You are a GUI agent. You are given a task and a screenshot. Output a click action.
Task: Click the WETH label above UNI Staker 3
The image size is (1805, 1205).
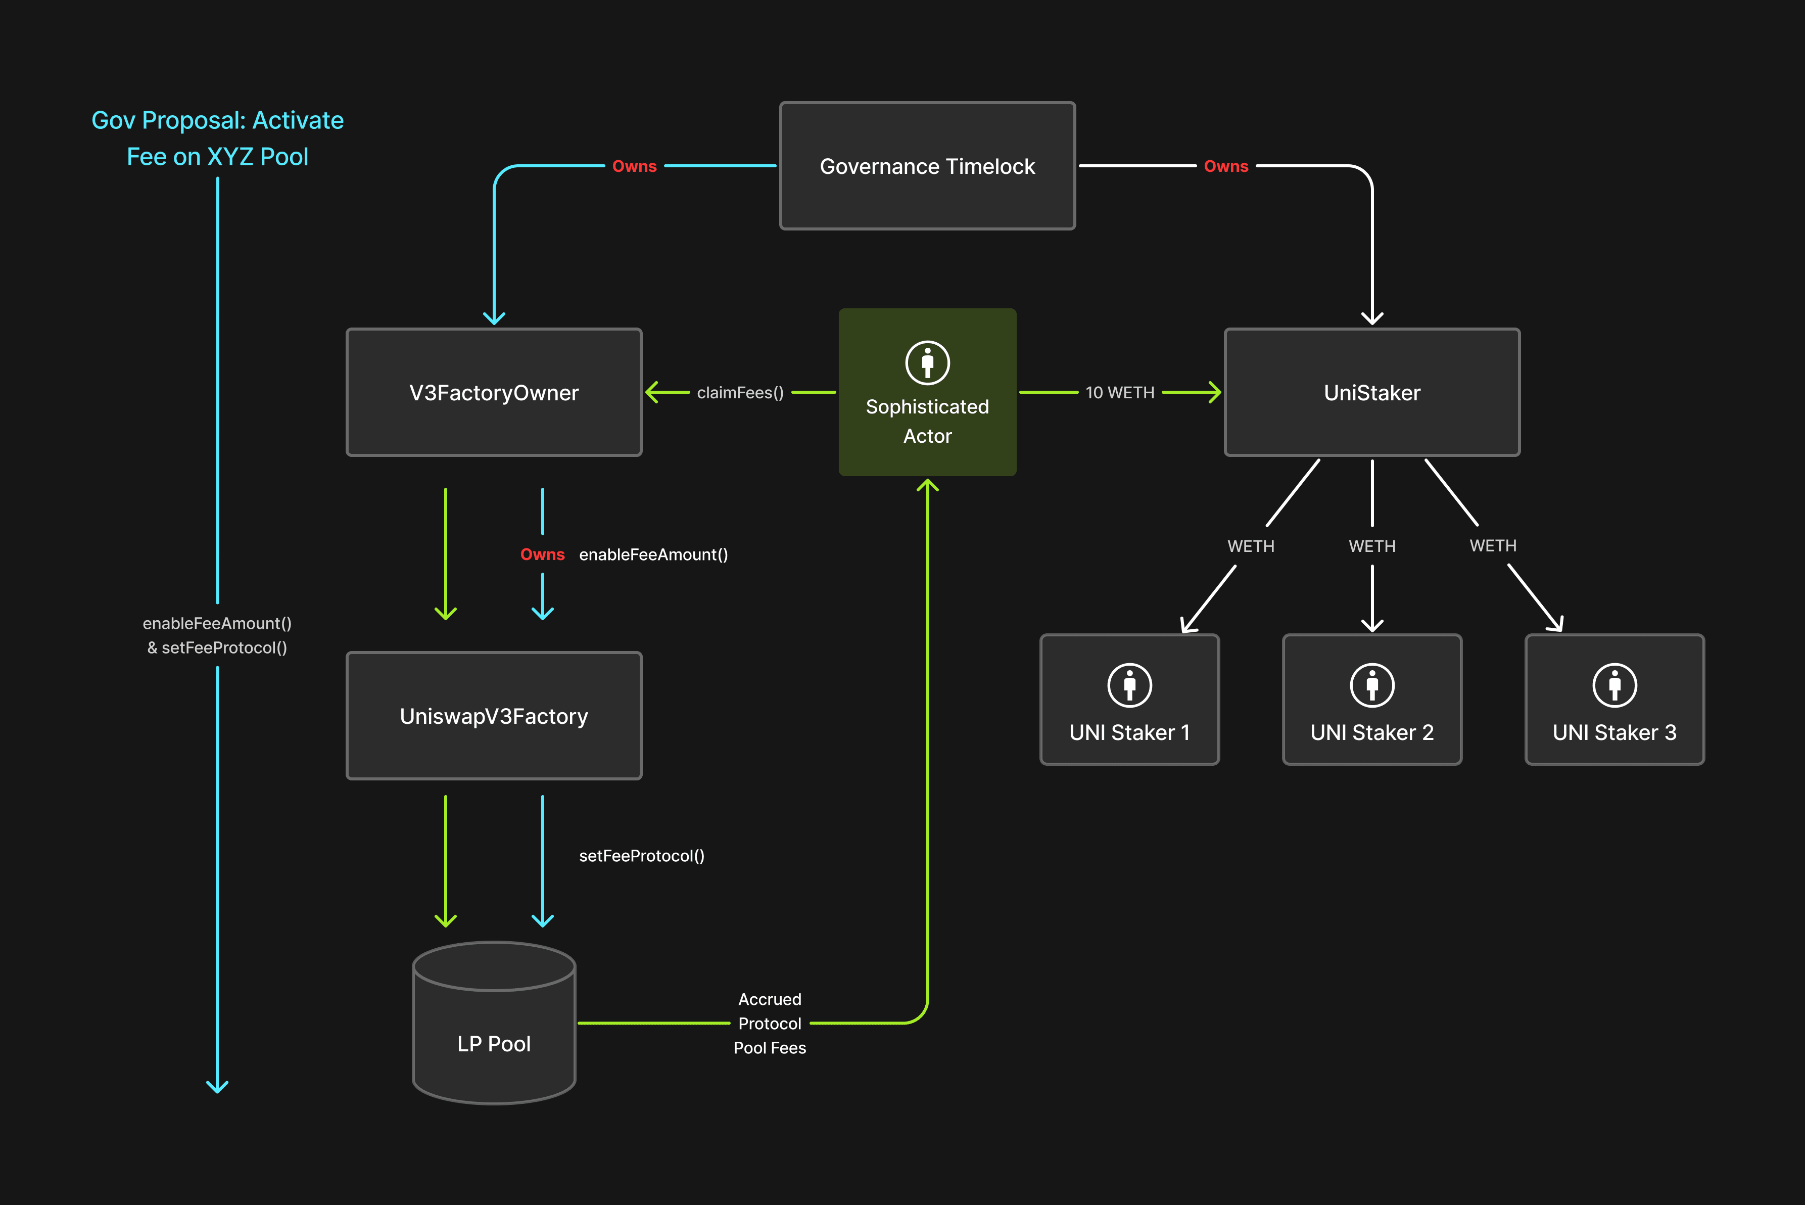pyautogui.click(x=1493, y=545)
